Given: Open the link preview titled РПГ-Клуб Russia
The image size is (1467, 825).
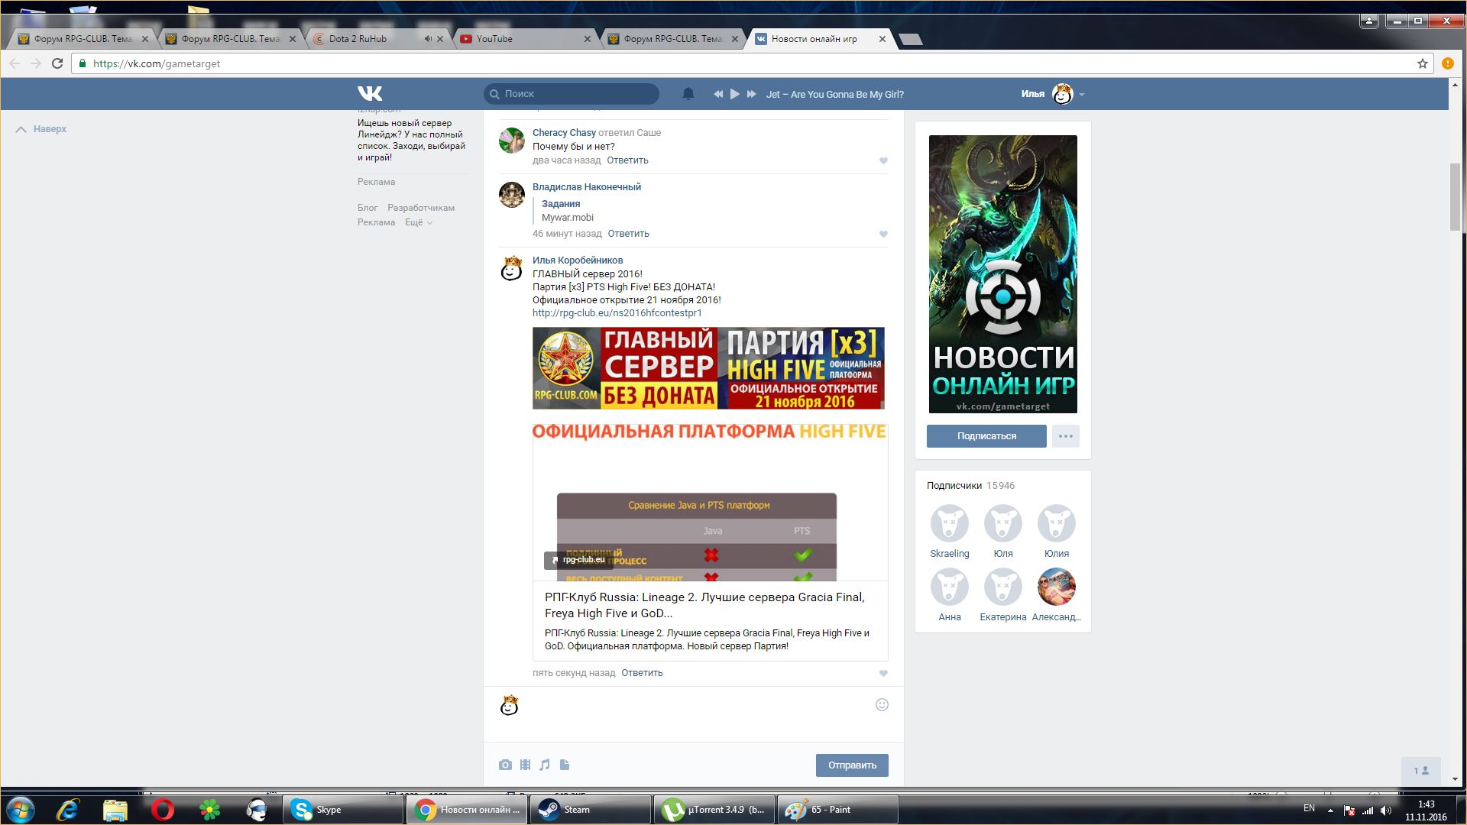Looking at the screenshot, I should pyautogui.click(x=704, y=605).
